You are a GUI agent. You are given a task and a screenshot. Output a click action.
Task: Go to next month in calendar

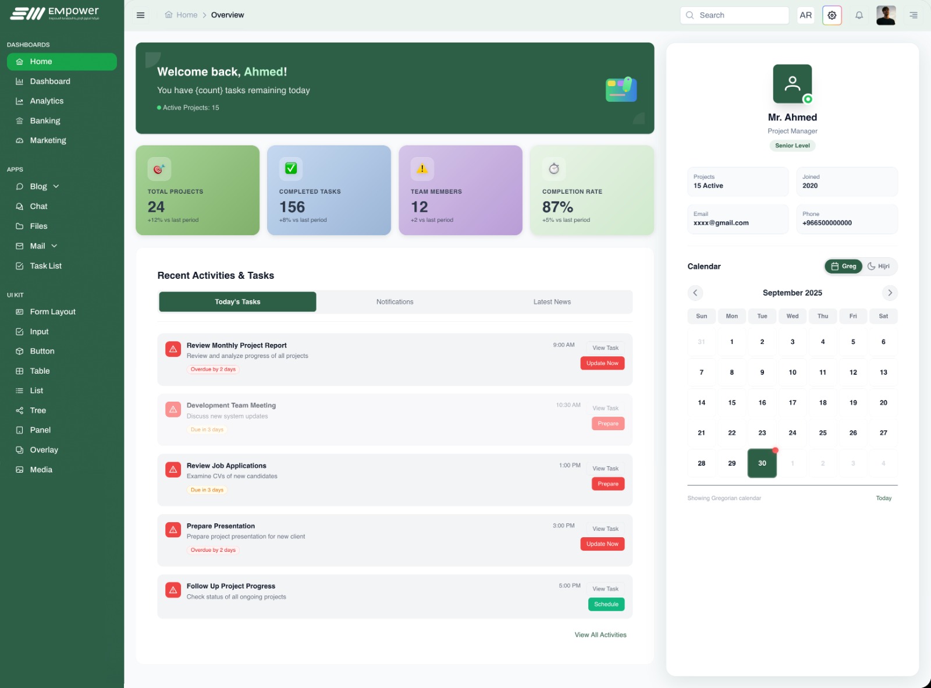click(x=889, y=293)
